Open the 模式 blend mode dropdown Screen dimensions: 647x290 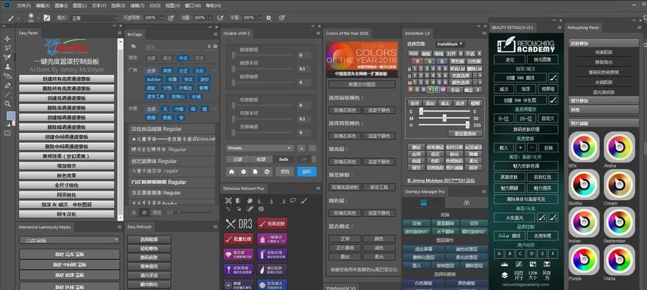(94, 18)
